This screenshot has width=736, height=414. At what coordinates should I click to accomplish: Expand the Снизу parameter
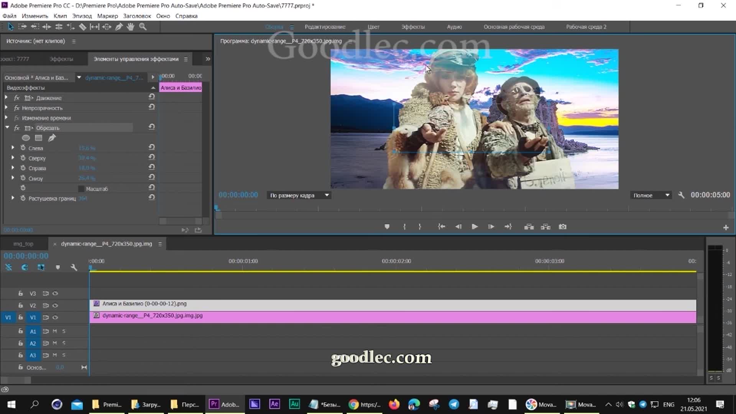pos(13,178)
